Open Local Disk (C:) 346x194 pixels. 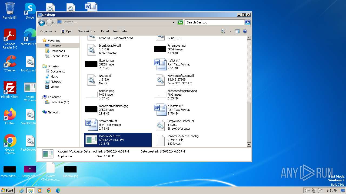59,102
